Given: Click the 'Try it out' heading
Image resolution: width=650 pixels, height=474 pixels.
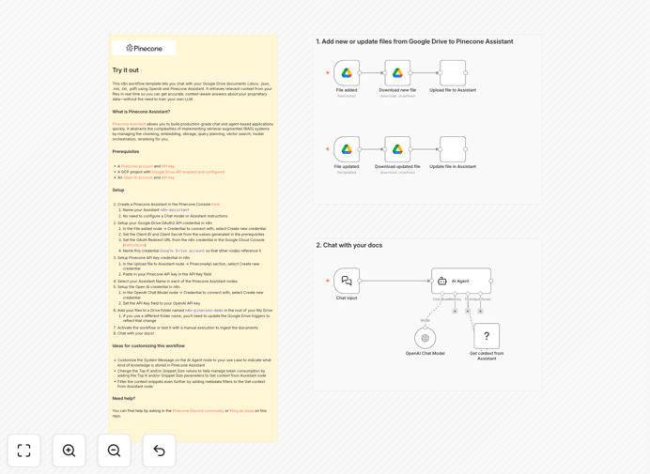Looking at the screenshot, I should (126, 70).
